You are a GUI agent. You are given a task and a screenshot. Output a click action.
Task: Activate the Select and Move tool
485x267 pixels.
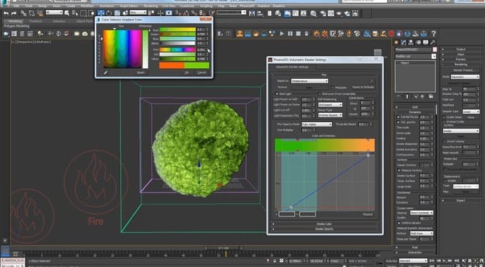pos(101,13)
